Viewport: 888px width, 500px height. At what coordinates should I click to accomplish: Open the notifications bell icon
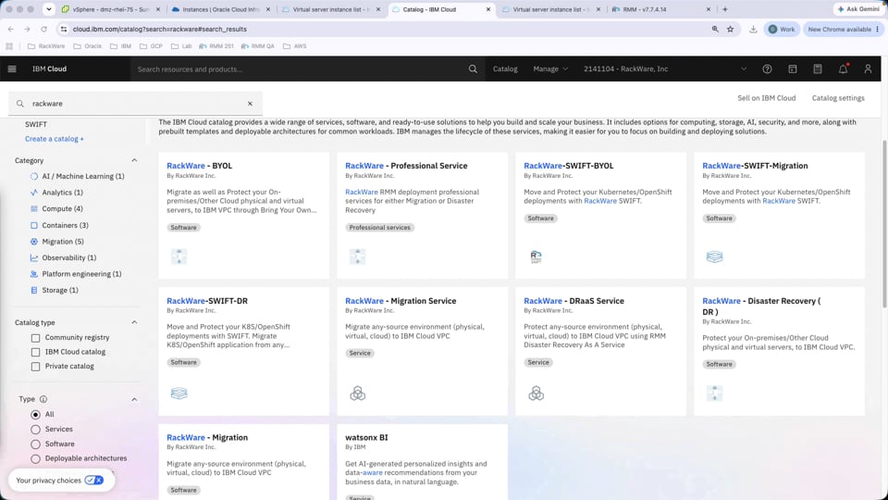tap(843, 69)
